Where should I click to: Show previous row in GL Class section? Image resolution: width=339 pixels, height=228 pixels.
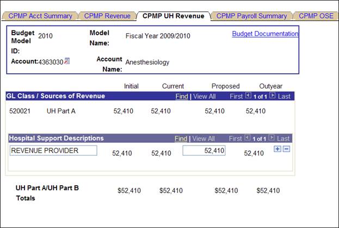click(x=248, y=96)
